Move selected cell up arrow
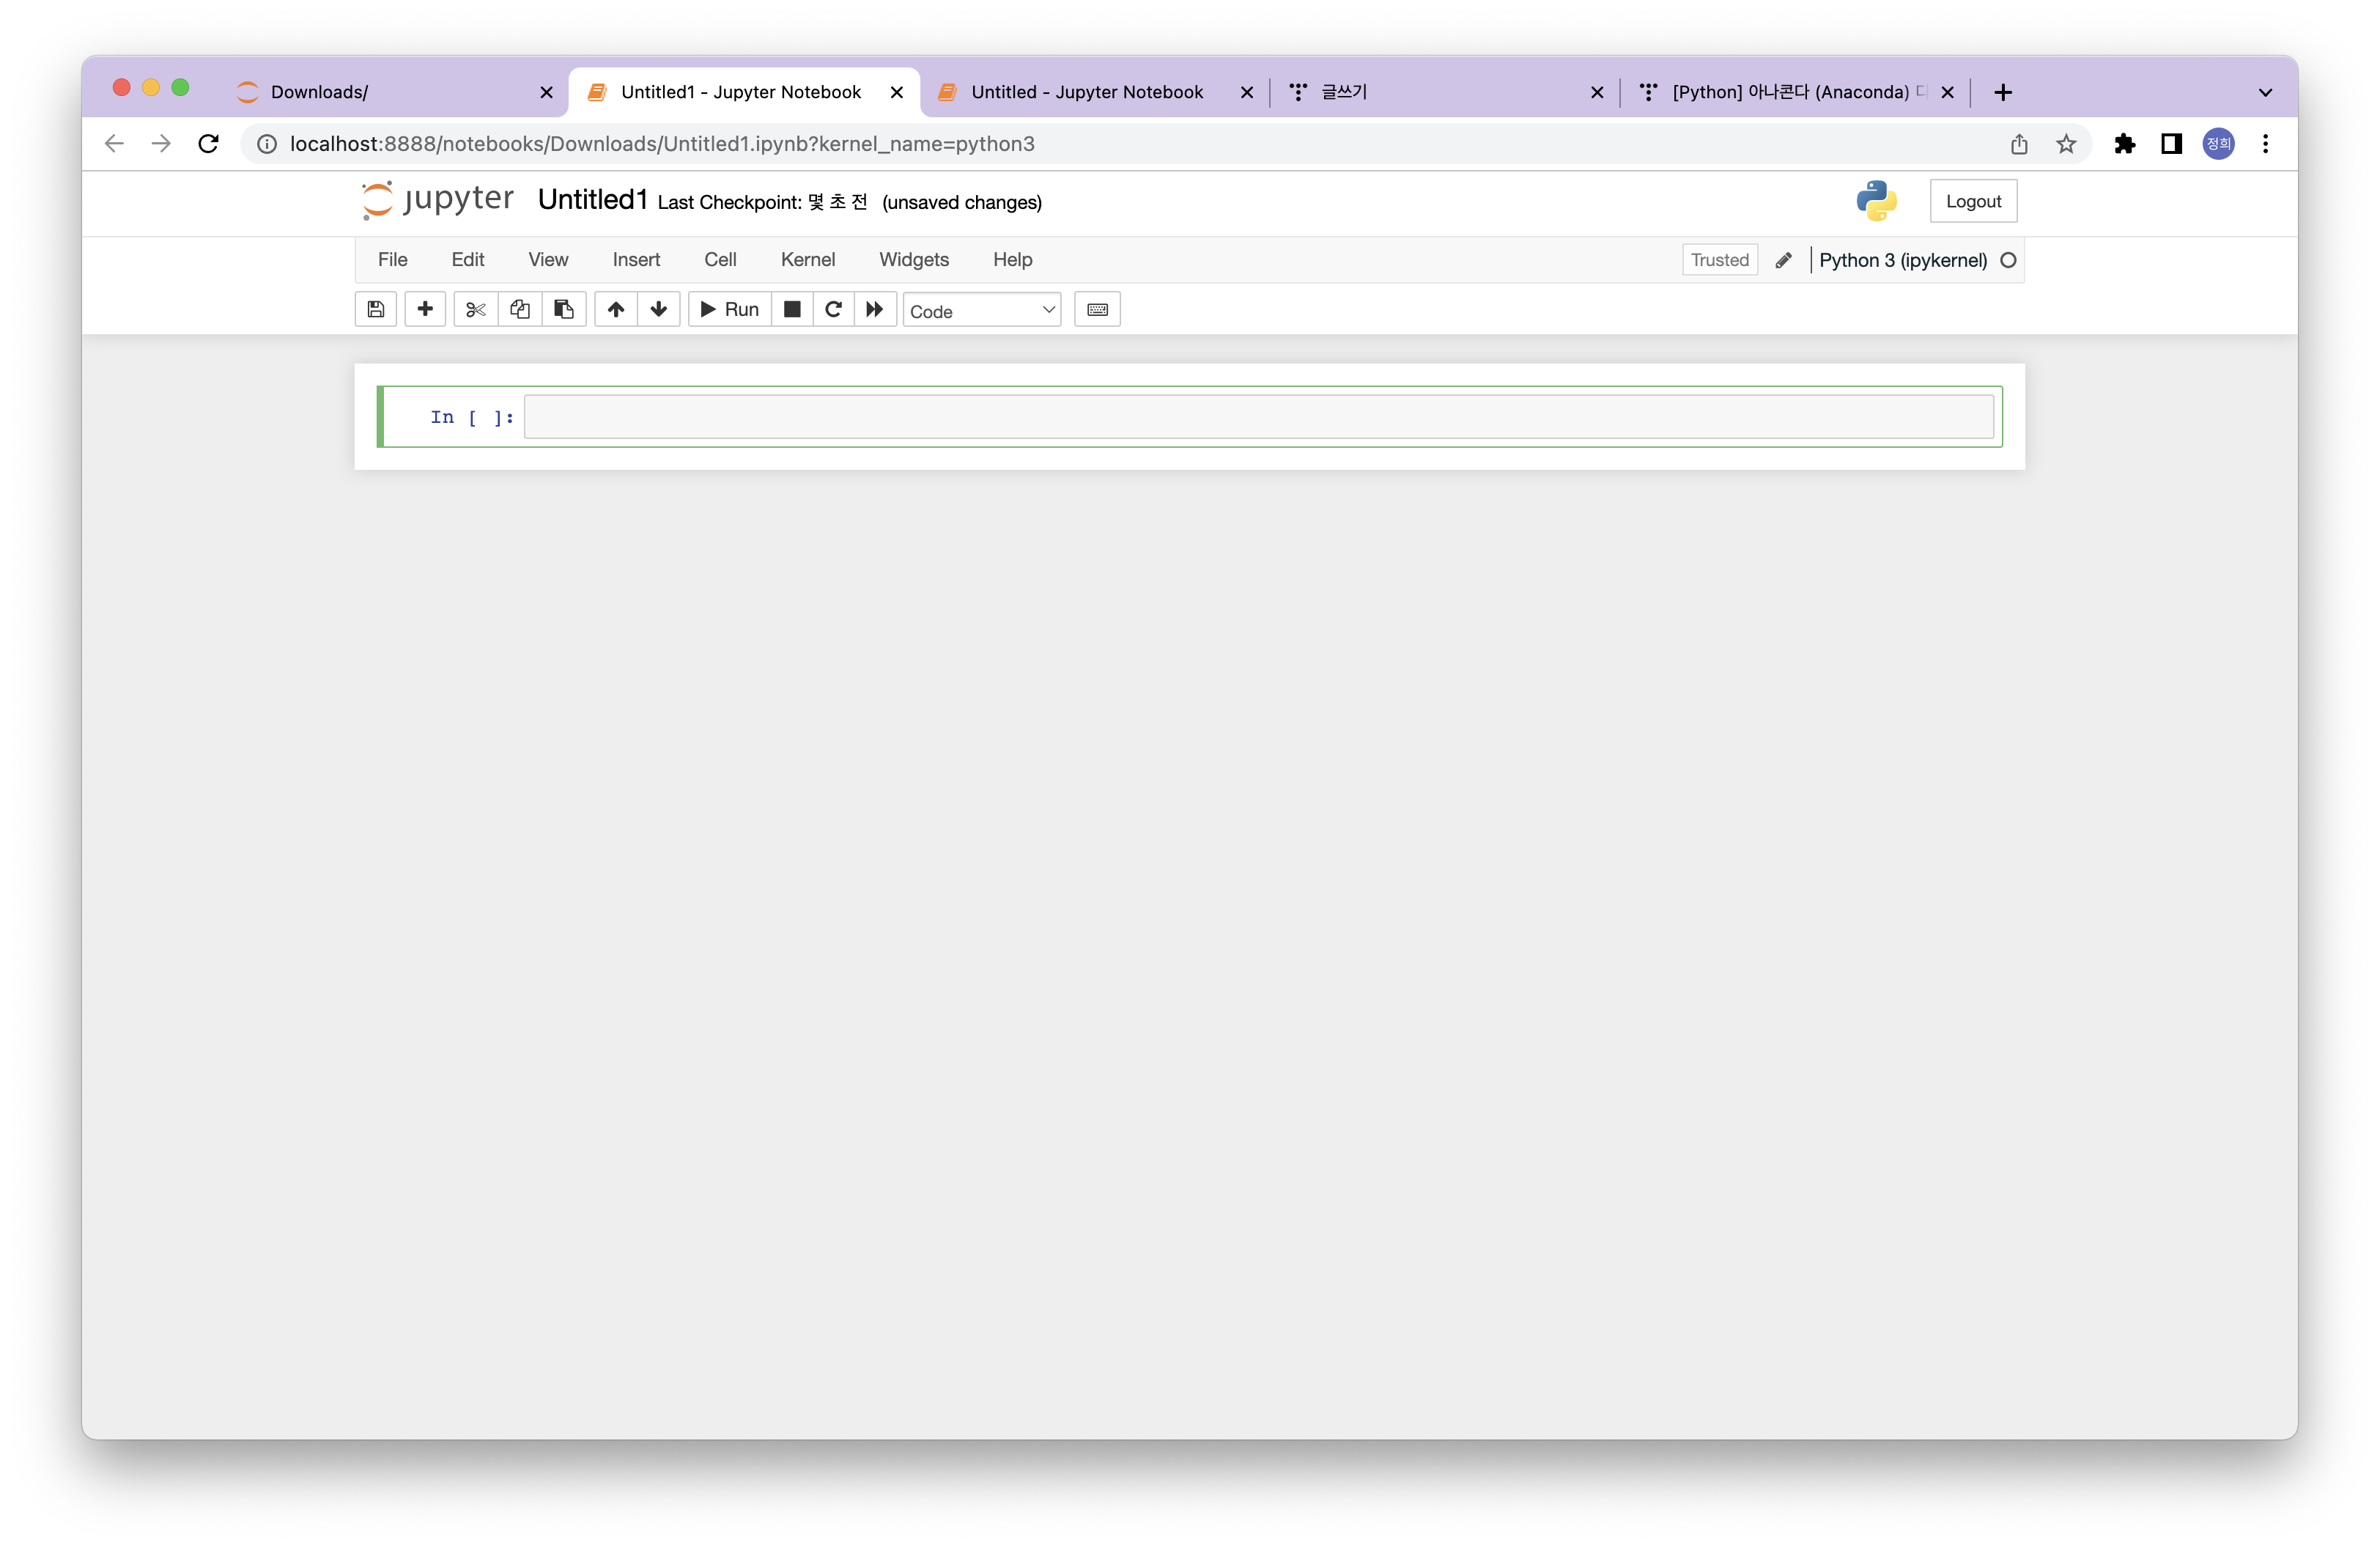The width and height of the screenshot is (2380, 1548). (x=616, y=309)
